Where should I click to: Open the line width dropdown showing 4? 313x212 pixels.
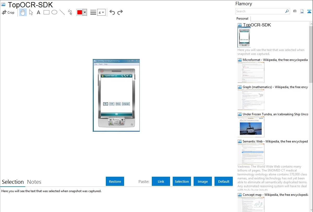101,12
